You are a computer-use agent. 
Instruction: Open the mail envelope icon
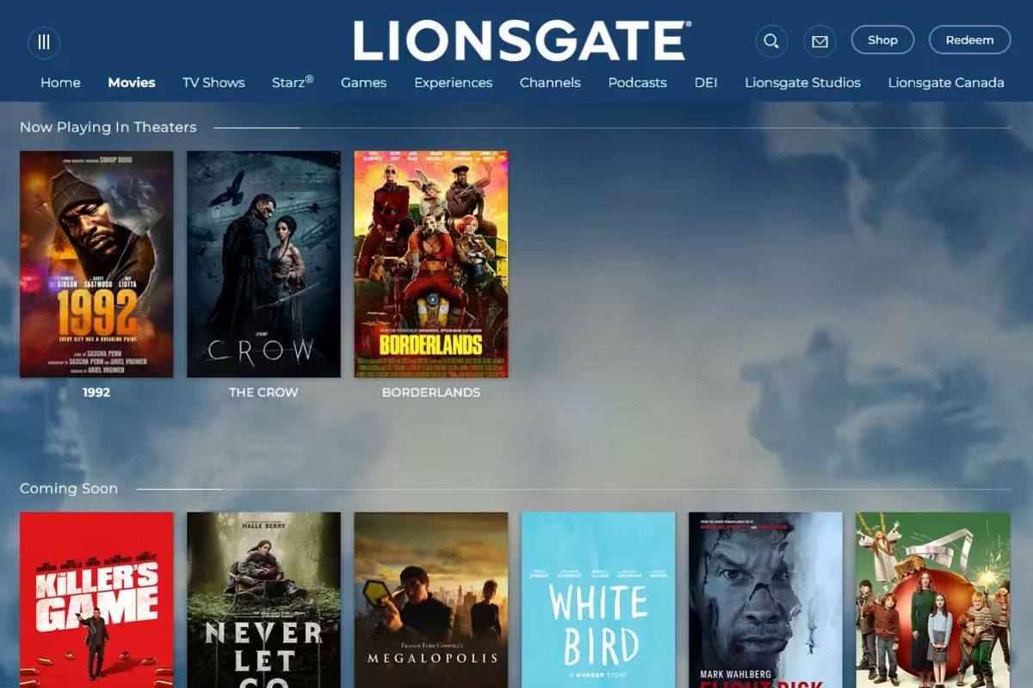click(820, 41)
